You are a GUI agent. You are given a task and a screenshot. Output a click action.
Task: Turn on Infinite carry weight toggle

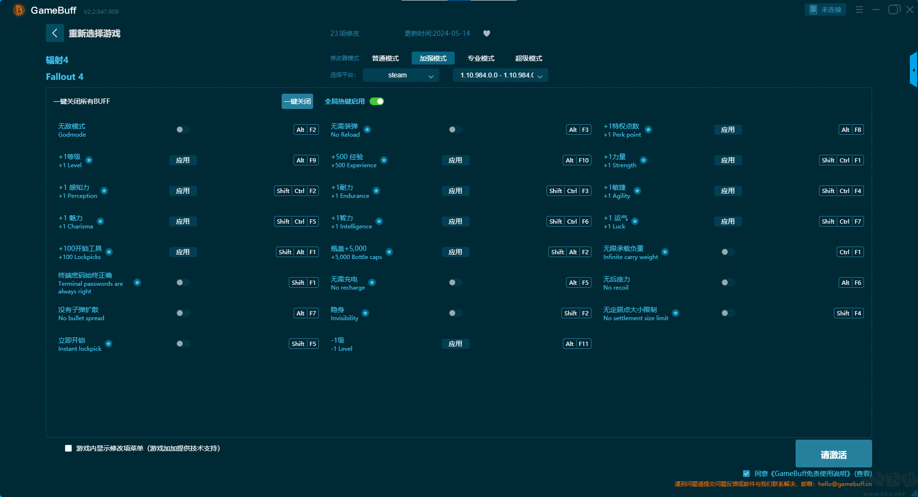coord(728,252)
